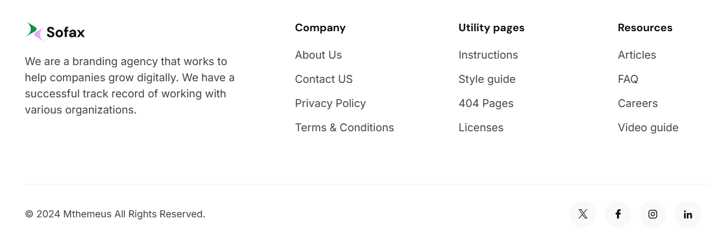View the Privacy Policy page
Screen dimensions: 719x241
[330, 103]
